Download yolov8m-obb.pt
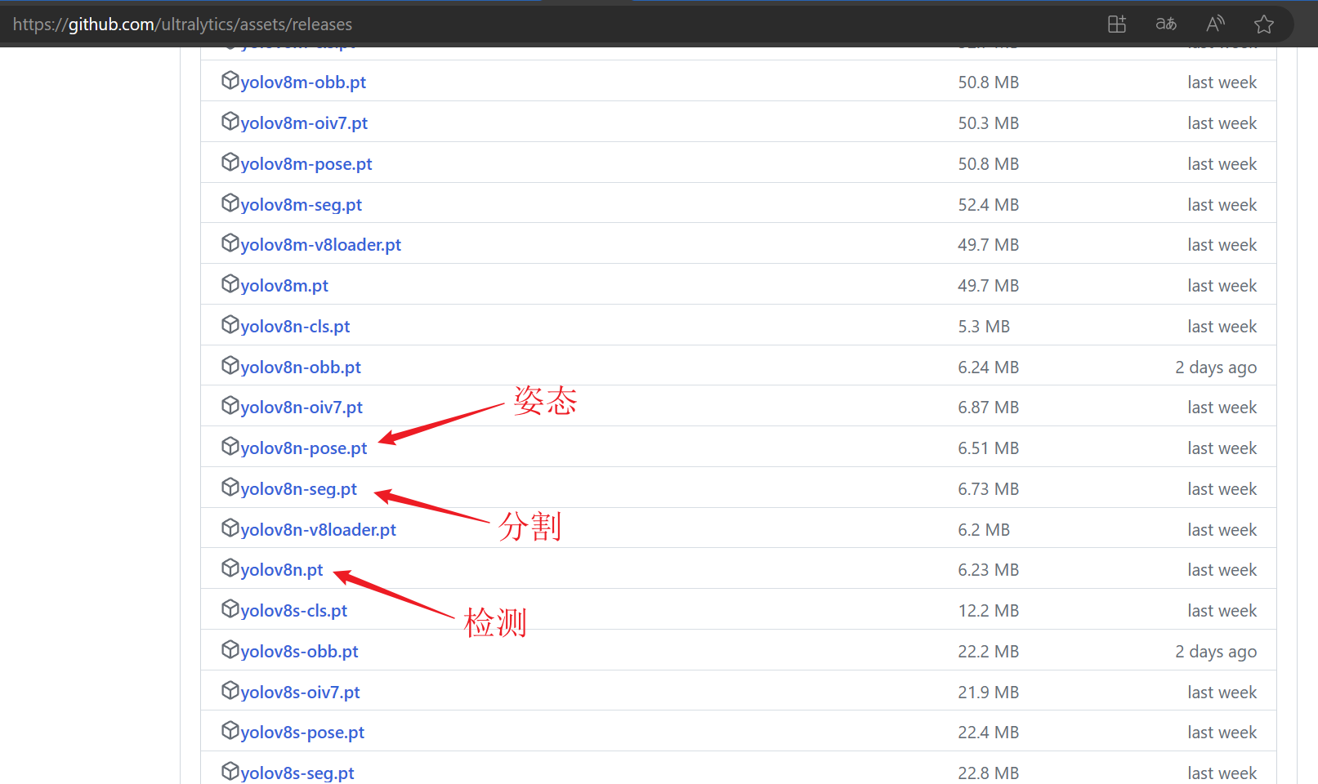This screenshot has height=784, width=1318. (303, 82)
